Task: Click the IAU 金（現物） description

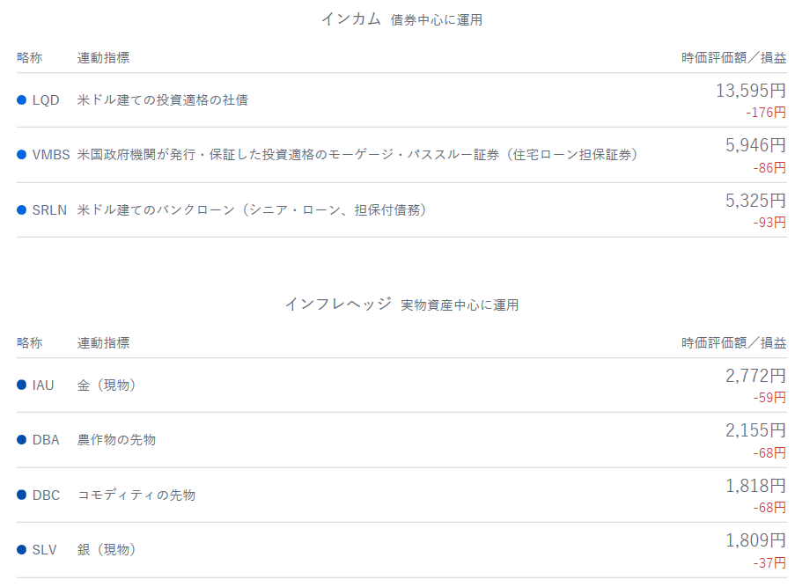Action: click(107, 385)
